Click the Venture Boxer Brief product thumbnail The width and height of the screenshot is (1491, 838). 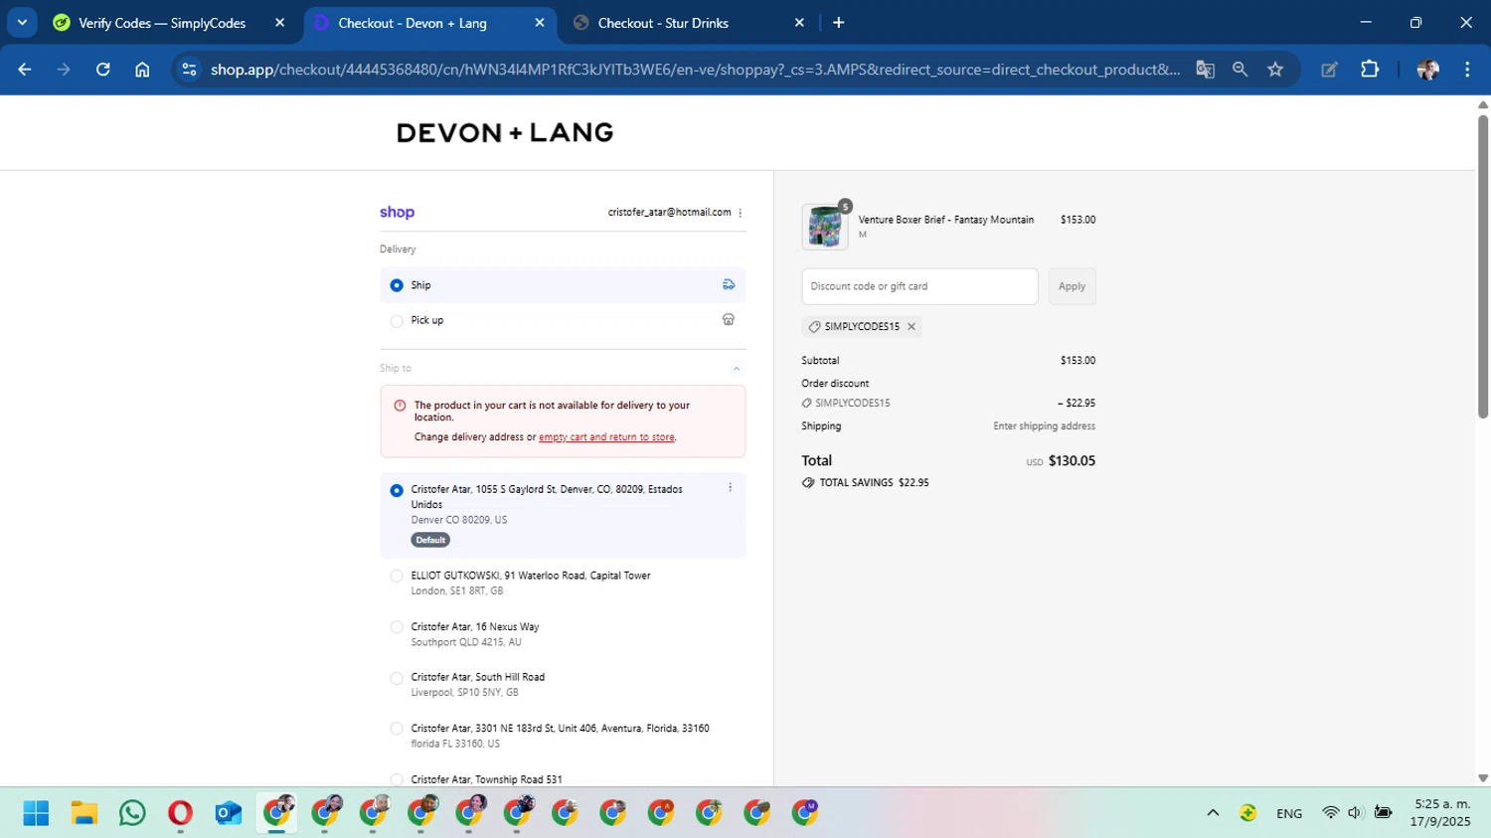825,227
